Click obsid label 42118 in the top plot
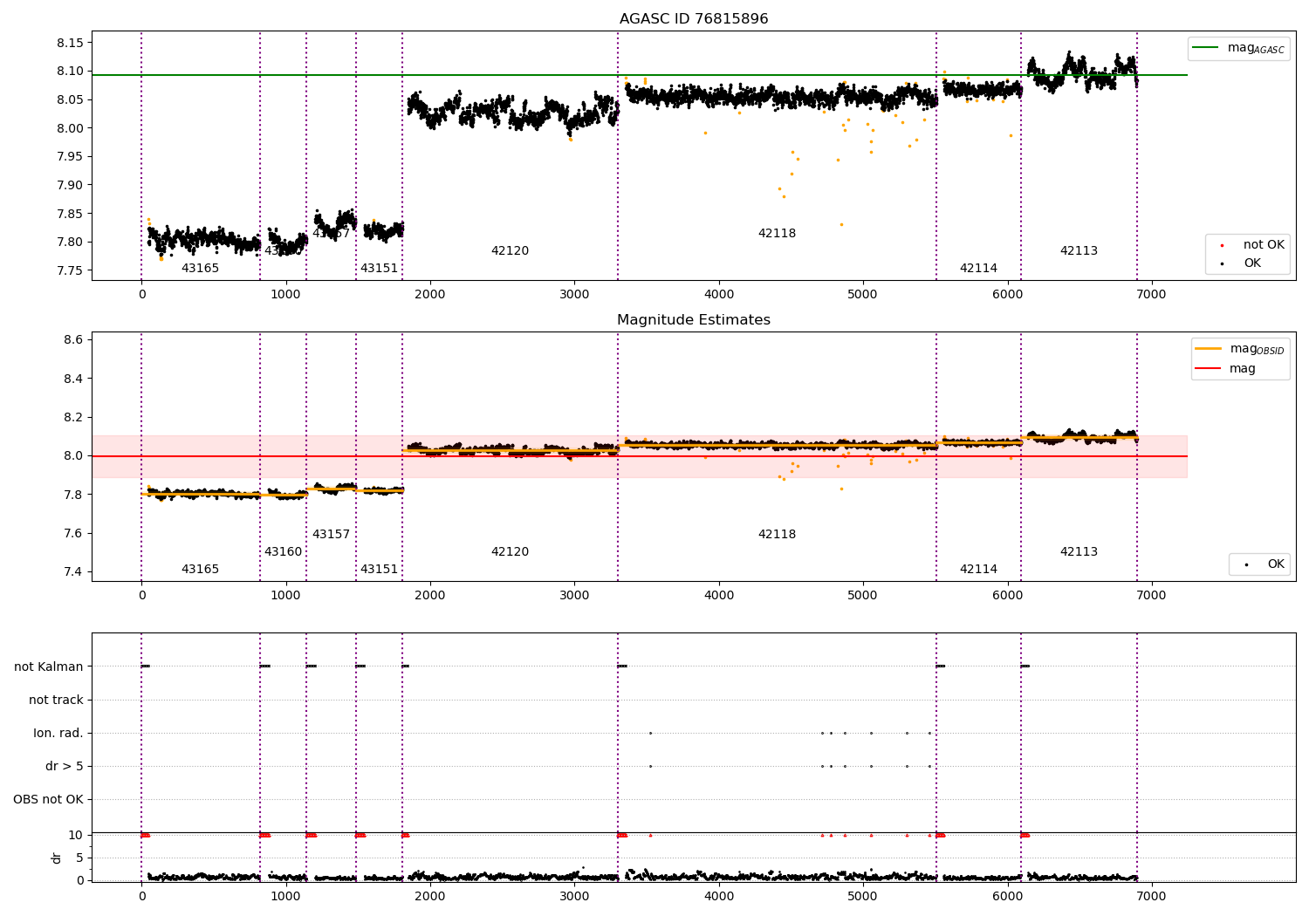 tap(777, 234)
